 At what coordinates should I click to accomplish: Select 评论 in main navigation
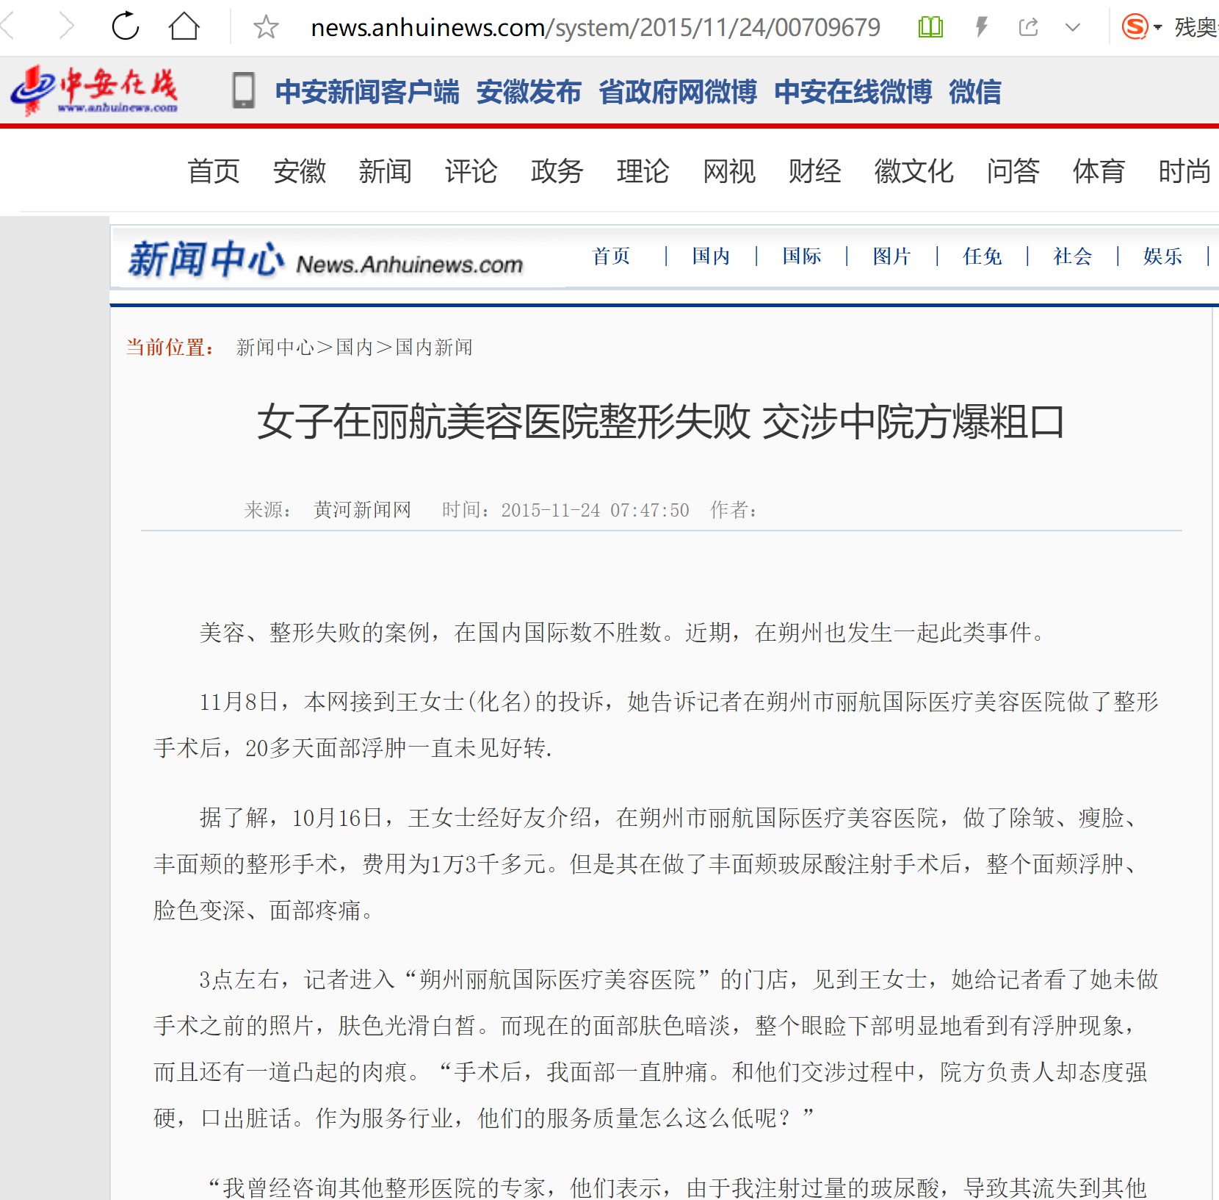tap(471, 171)
